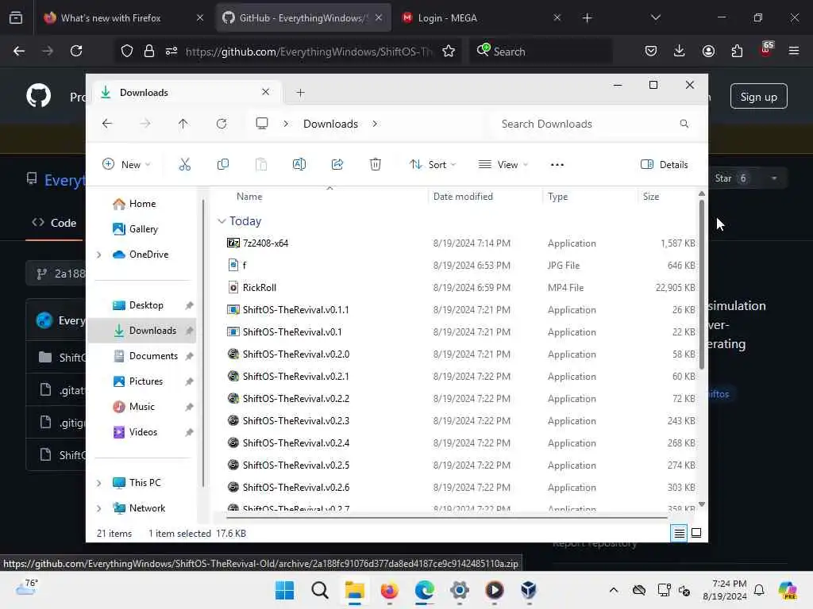This screenshot has width=813, height=609.
Task: Switch to details list view in status bar
Action: click(x=680, y=533)
